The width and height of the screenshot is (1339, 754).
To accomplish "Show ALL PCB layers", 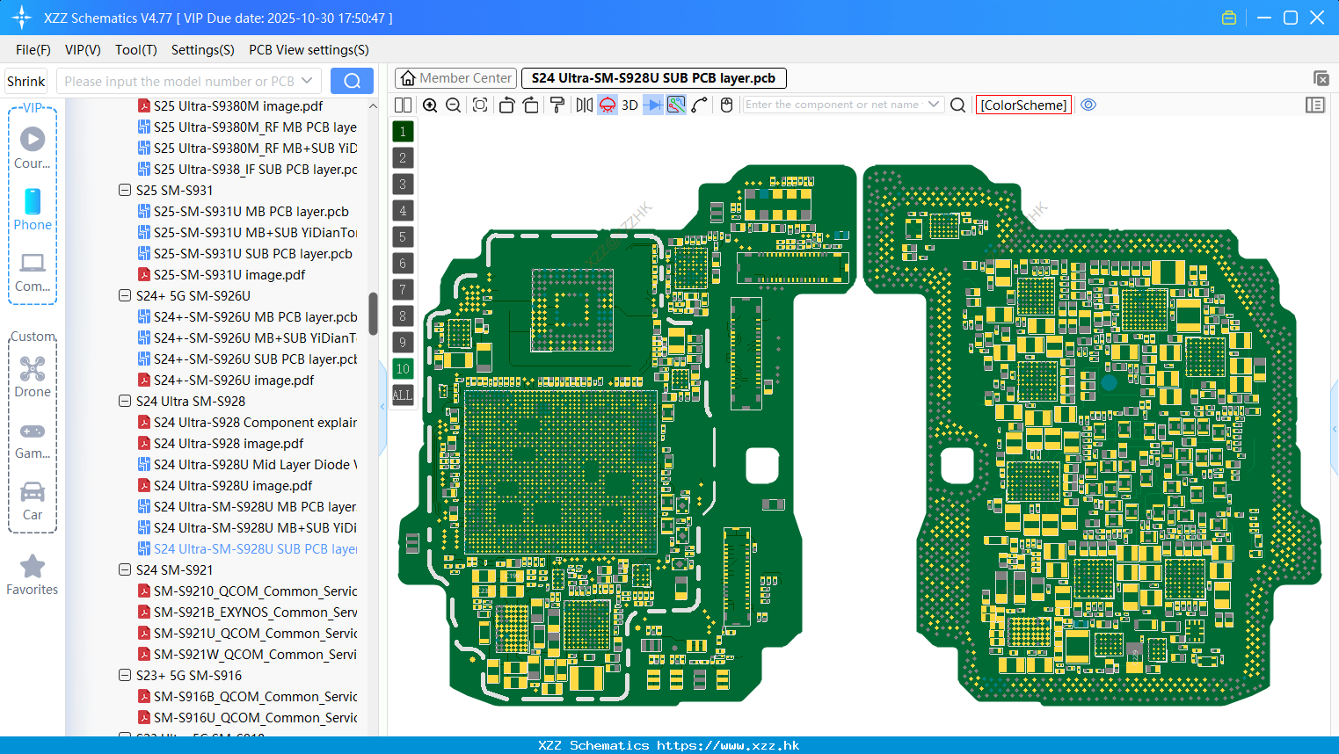I will click(x=403, y=395).
